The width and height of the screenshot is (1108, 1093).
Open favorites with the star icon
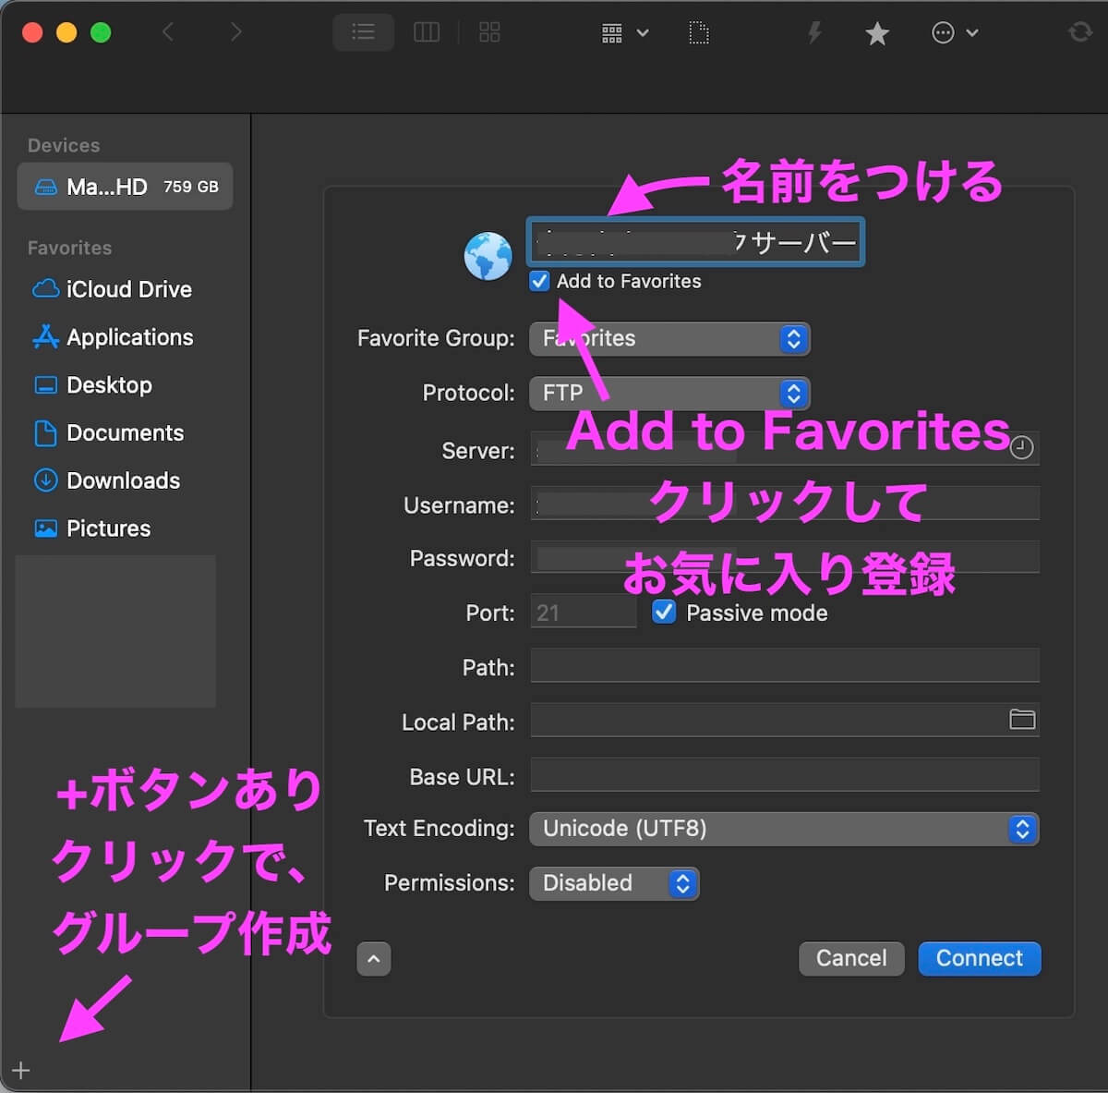[x=877, y=33]
